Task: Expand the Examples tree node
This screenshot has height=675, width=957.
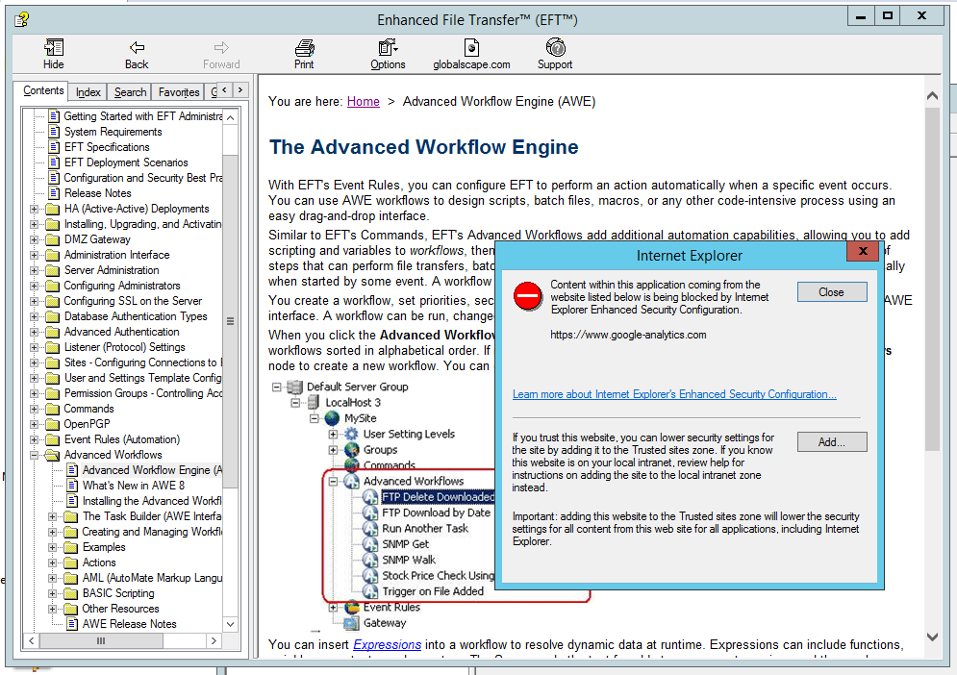Action: click(x=53, y=547)
